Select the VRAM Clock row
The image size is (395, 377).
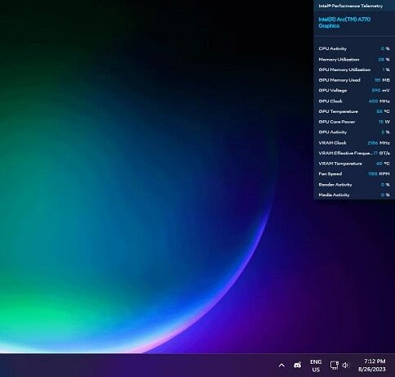[354, 142]
